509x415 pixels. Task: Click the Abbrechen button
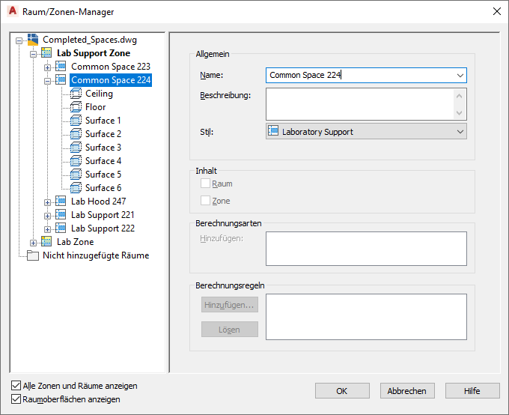point(407,390)
